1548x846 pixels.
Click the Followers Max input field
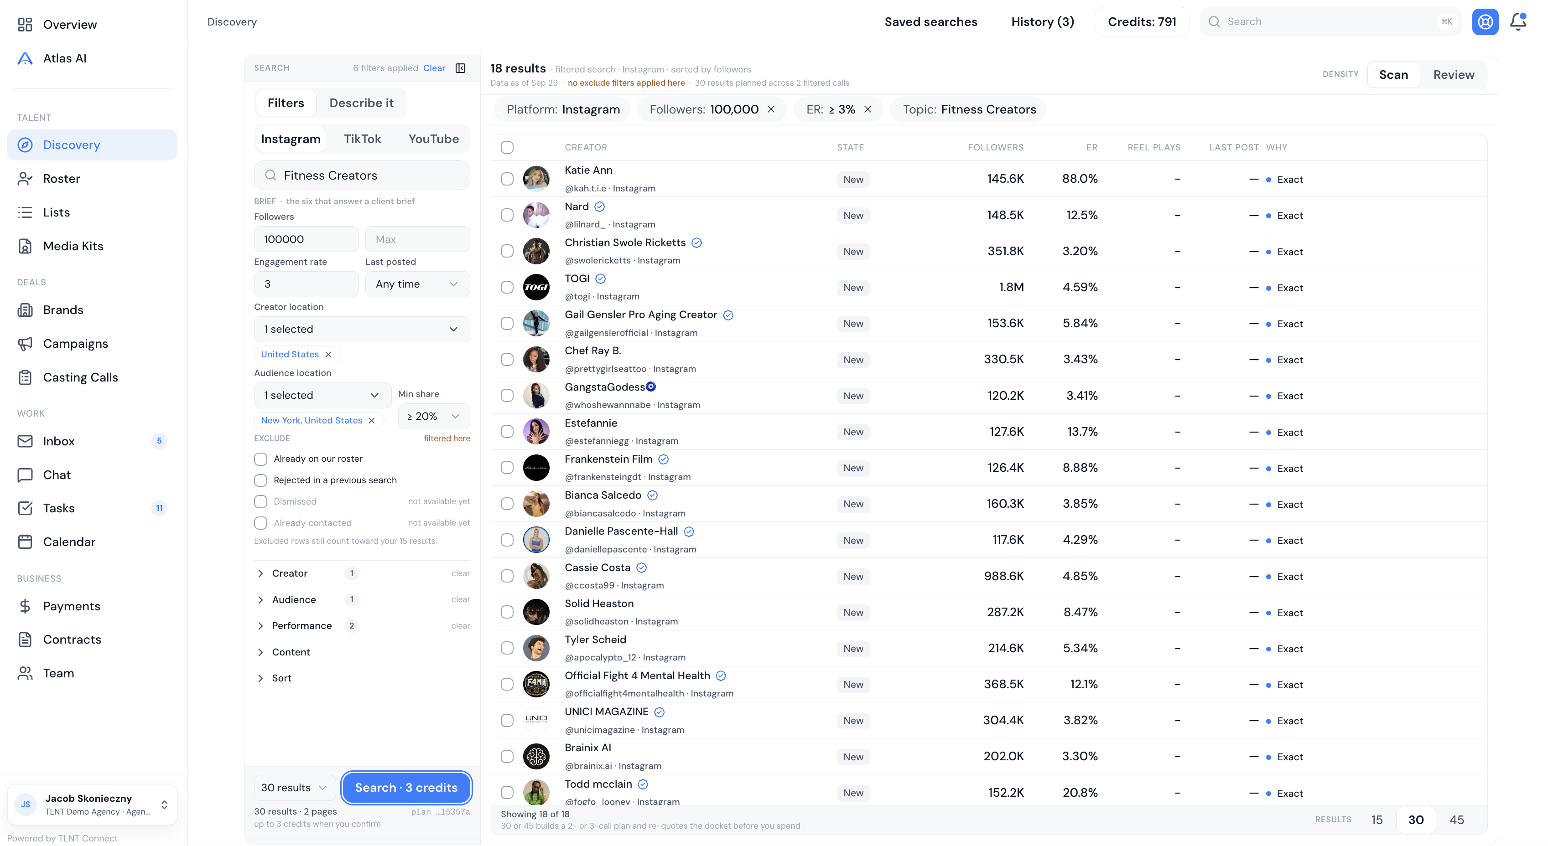418,239
